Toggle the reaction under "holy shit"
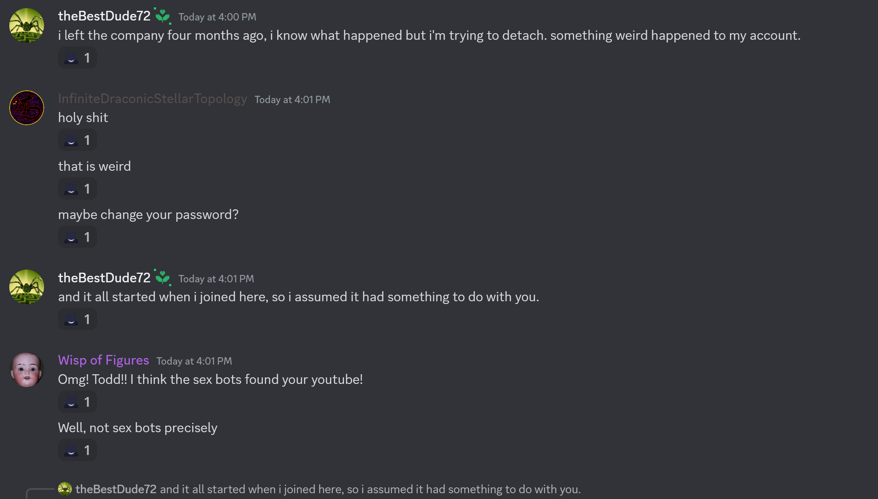The image size is (878, 499). (77, 140)
